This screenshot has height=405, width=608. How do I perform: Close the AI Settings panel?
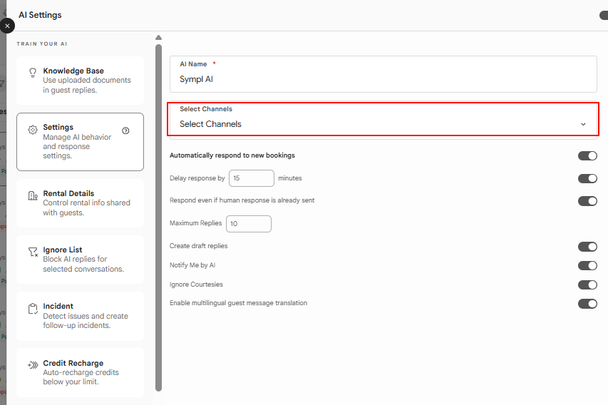tap(7, 26)
